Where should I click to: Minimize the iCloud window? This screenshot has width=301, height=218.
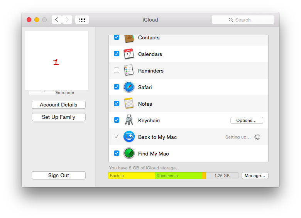pos(37,20)
